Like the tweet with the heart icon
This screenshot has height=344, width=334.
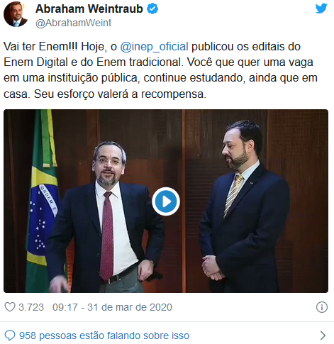pos(10,307)
